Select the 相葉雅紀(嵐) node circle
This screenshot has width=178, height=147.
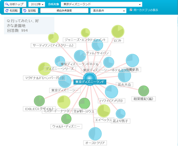[x=144, y=91]
